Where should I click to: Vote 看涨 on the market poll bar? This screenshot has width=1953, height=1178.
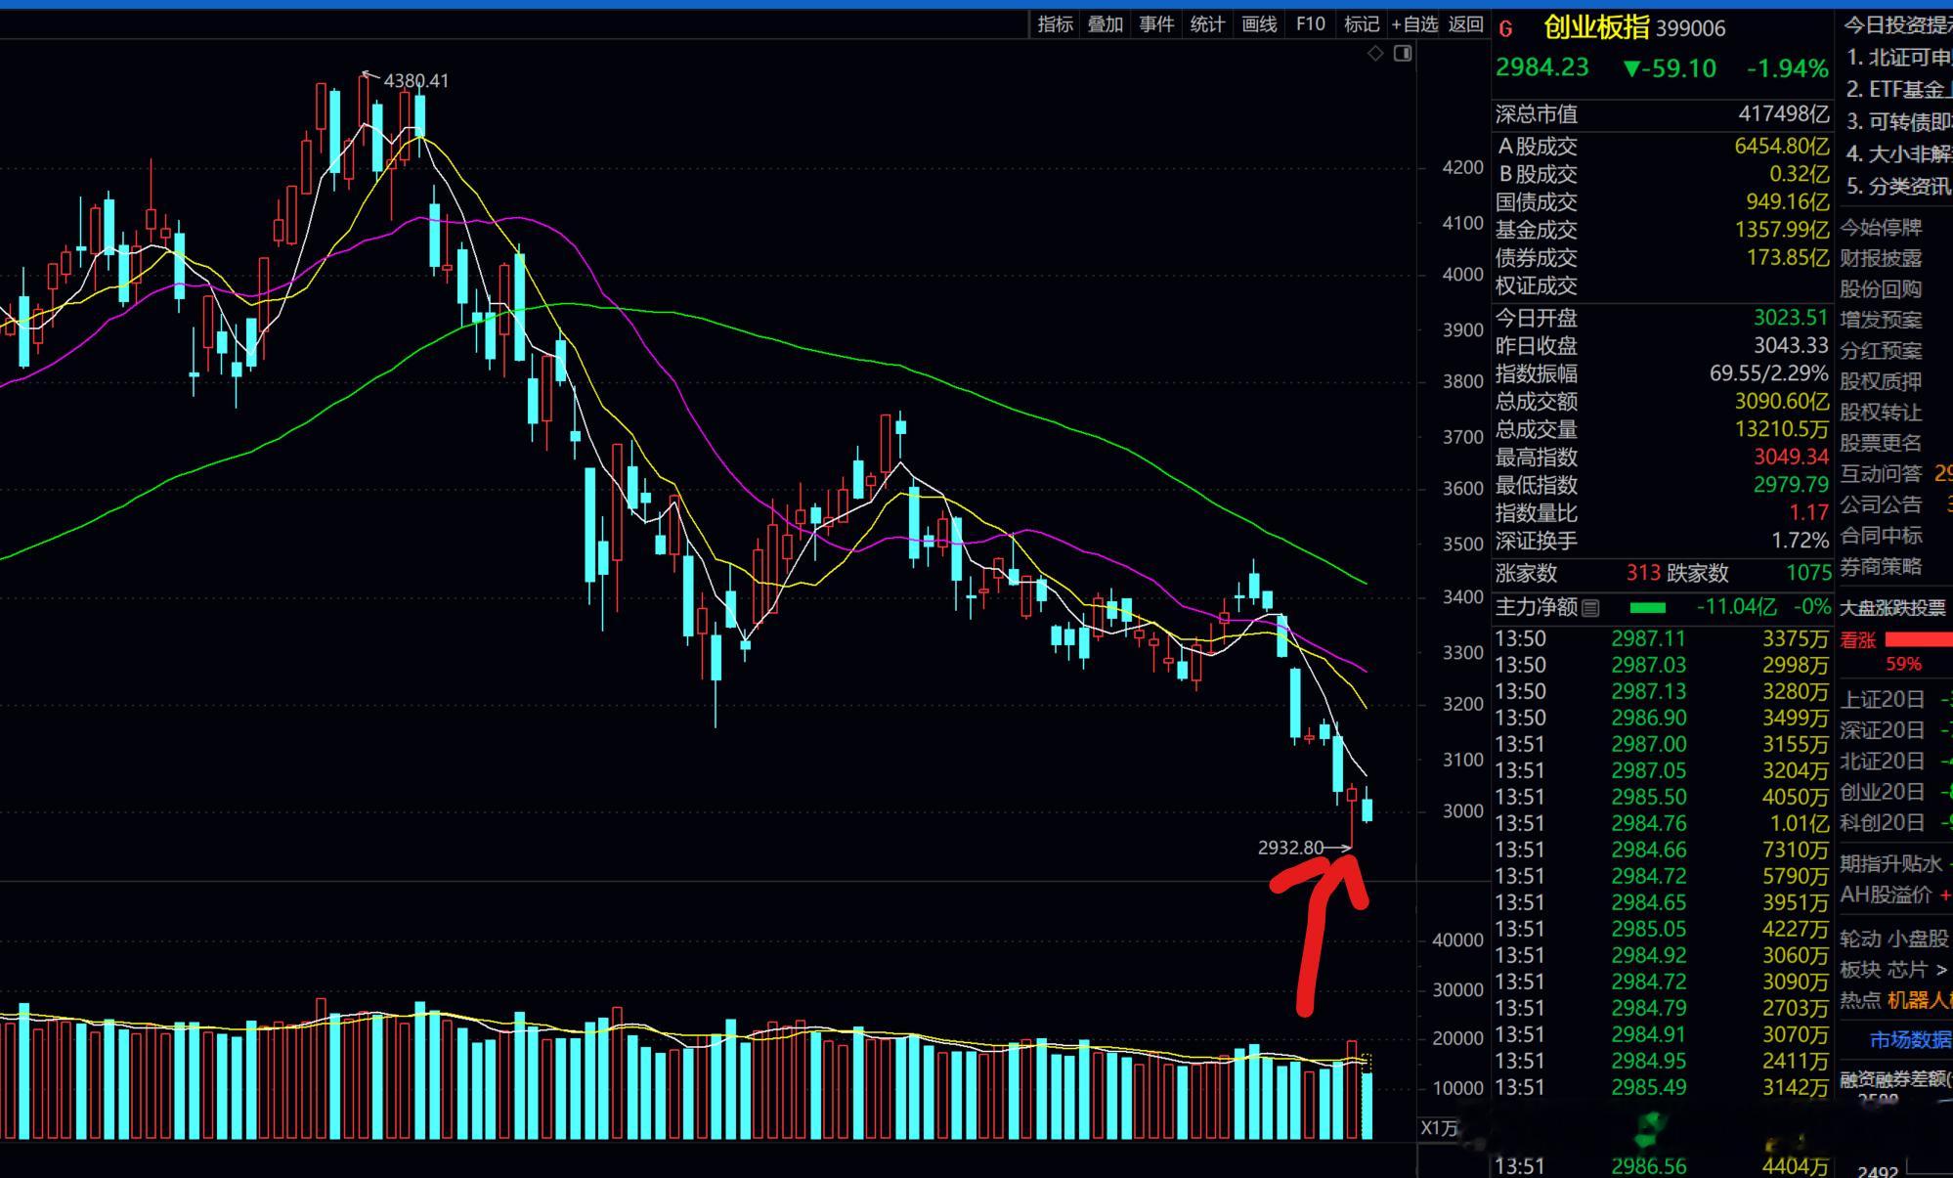(x=1918, y=640)
